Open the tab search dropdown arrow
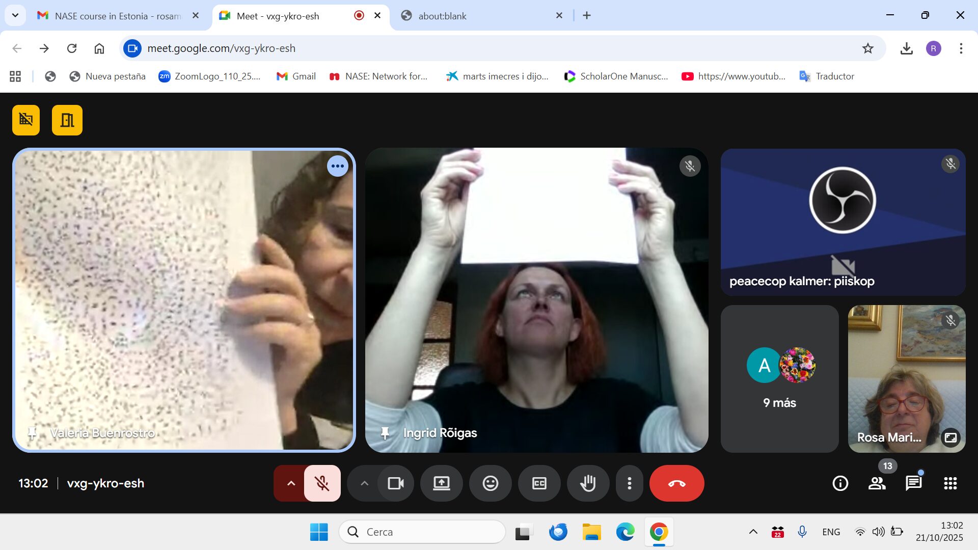Image resolution: width=978 pixels, height=550 pixels. tap(15, 15)
